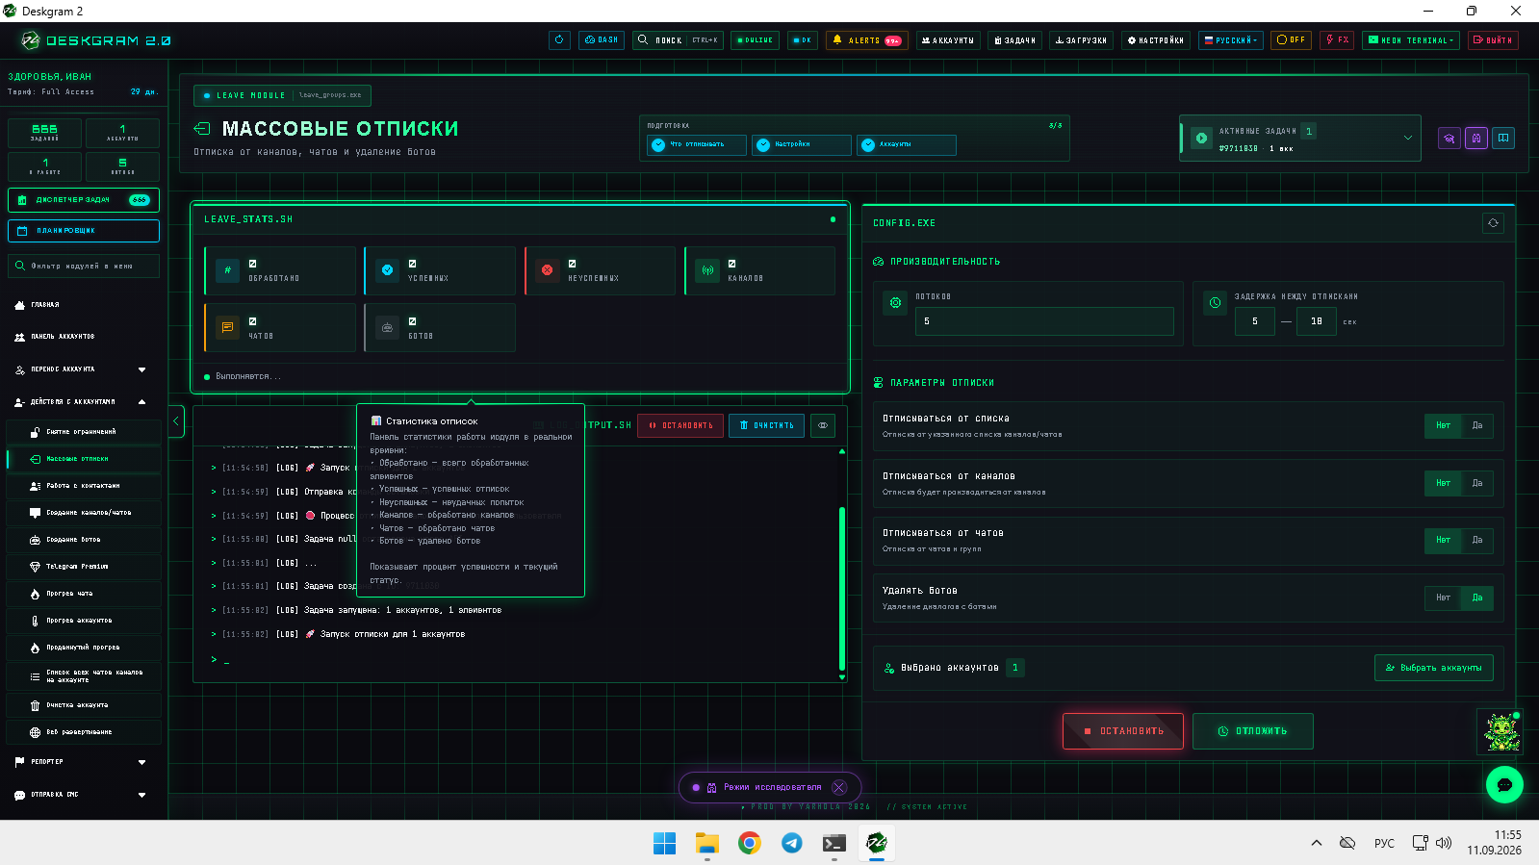Screen dimensions: 1539x865
Task: Click the play icon in Активные задачи
Action: point(1201,139)
